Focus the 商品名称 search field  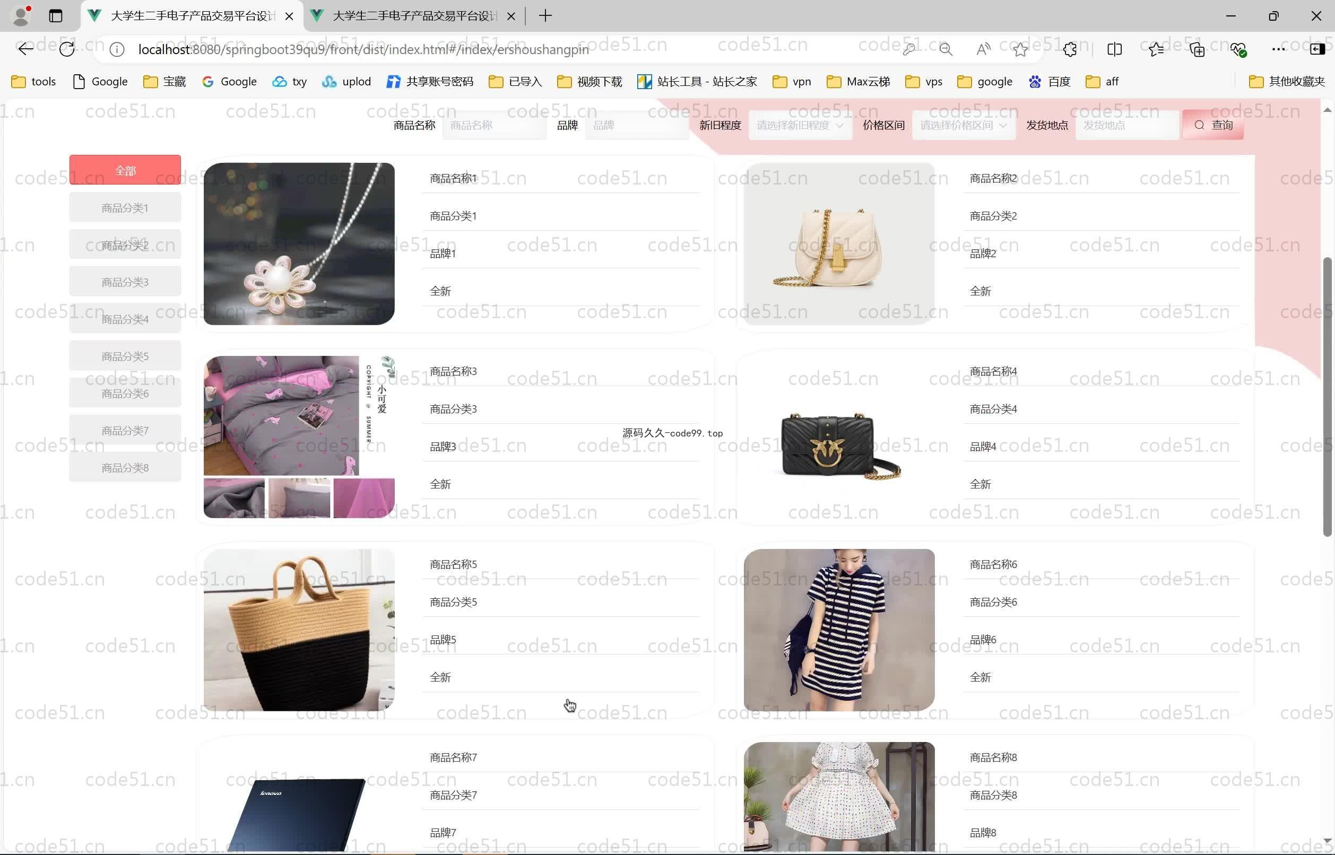tap(494, 126)
